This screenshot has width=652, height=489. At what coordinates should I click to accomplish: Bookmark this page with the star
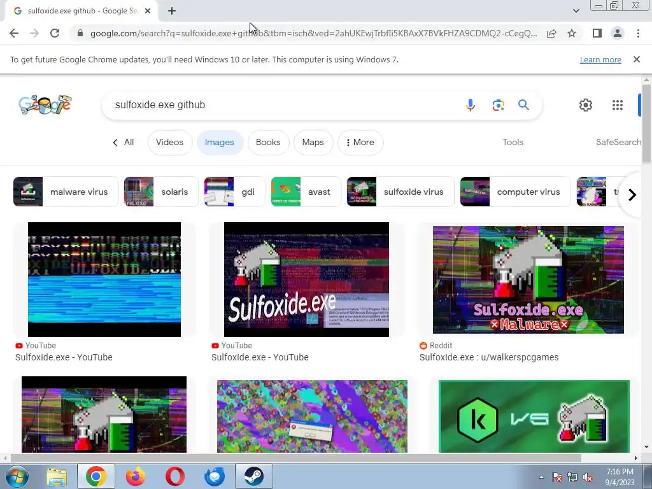pyautogui.click(x=572, y=33)
